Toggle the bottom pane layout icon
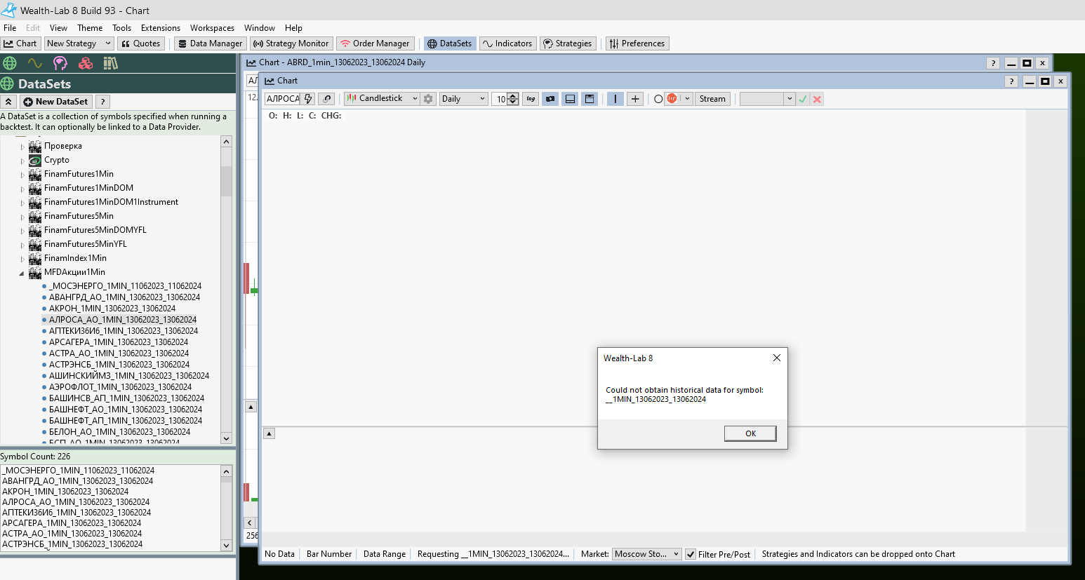The image size is (1085, 580). coord(570,99)
